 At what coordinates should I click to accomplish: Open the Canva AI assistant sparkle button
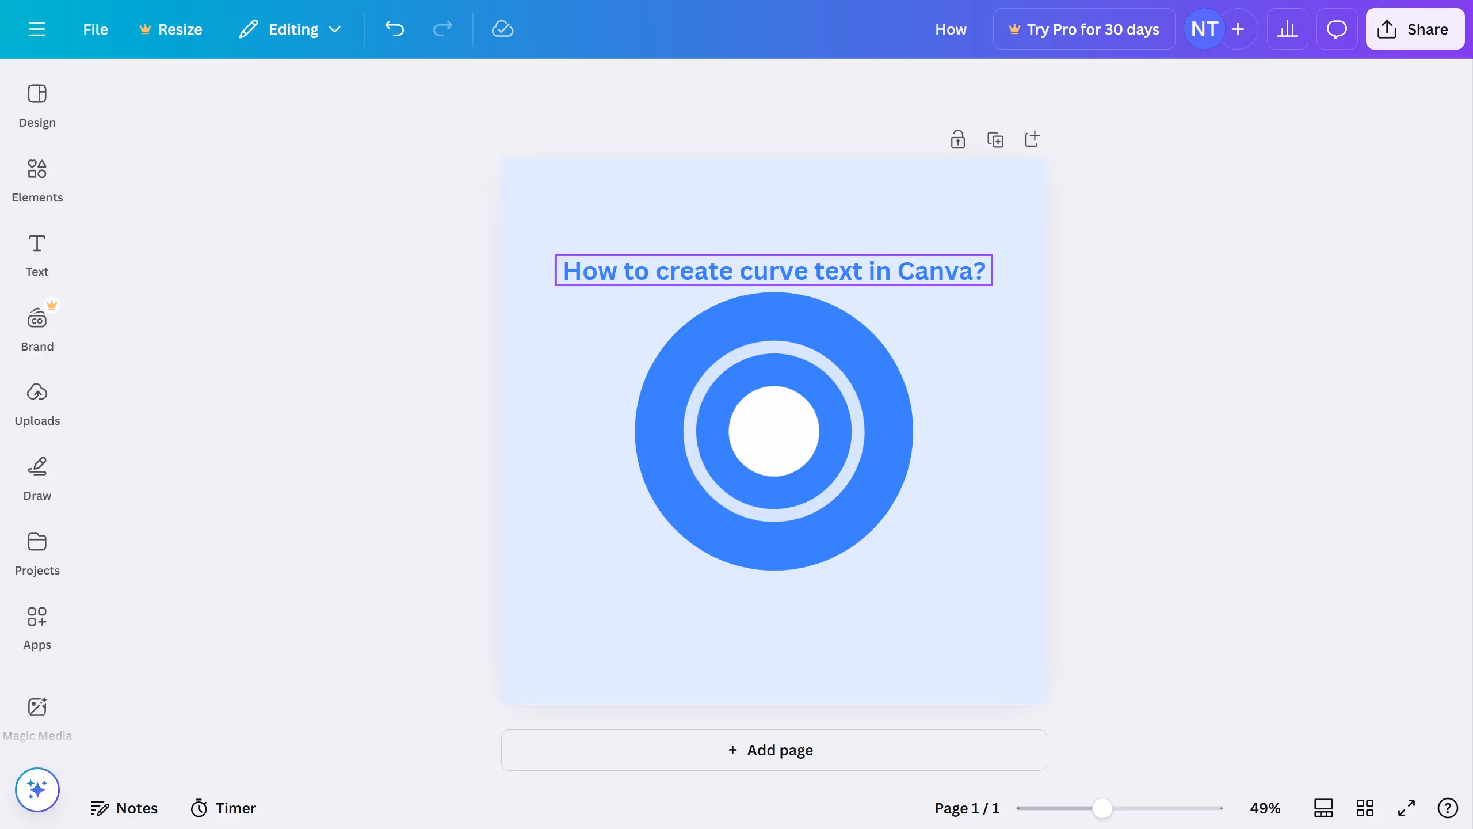click(x=37, y=789)
